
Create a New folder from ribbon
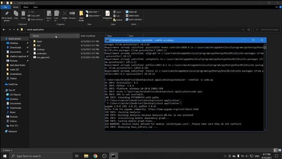81,16
